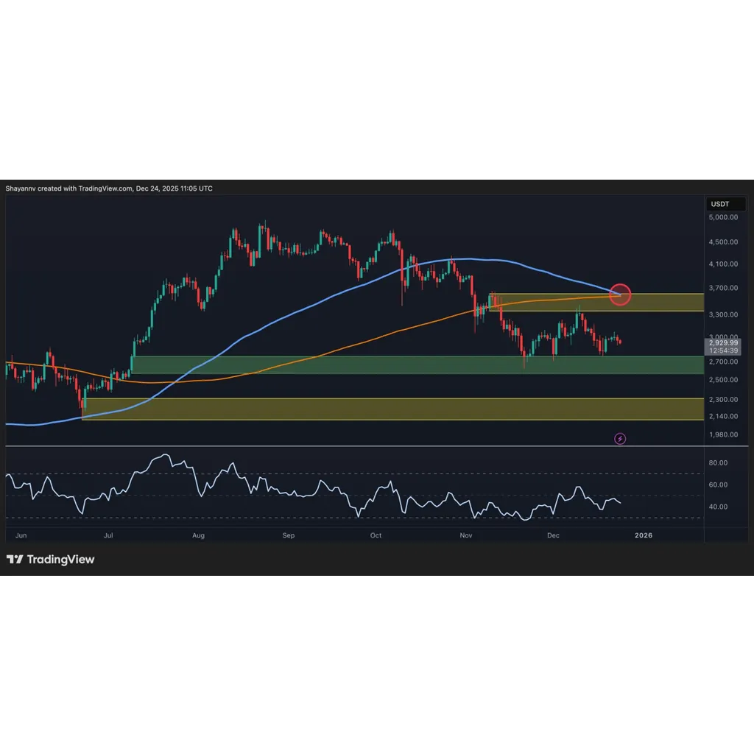The height and width of the screenshot is (754, 754).
Task: Click the Nov date label
Action: [x=466, y=535]
